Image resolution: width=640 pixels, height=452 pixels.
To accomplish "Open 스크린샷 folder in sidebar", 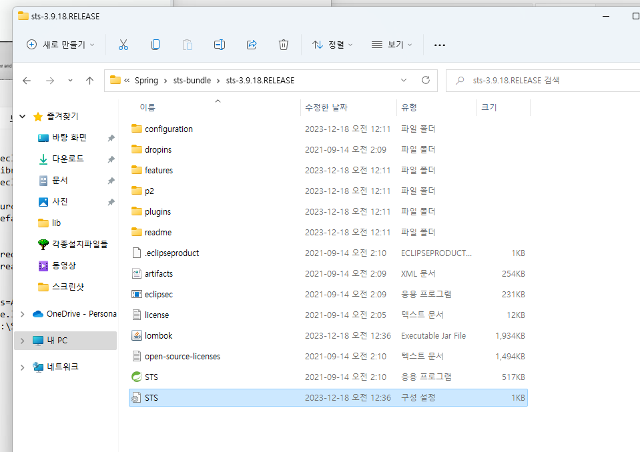I will point(68,287).
